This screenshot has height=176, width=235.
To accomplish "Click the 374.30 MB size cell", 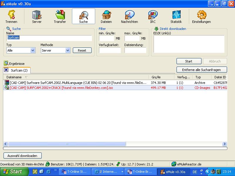I will click(x=158, y=83).
